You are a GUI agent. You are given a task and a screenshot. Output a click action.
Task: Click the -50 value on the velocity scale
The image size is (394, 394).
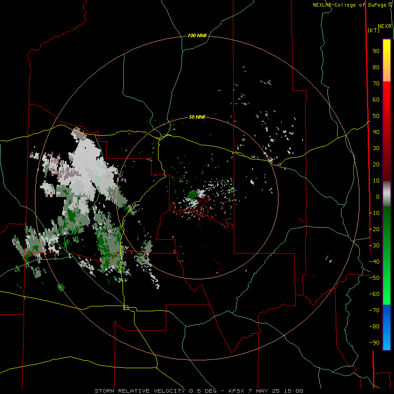click(x=374, y=278)
